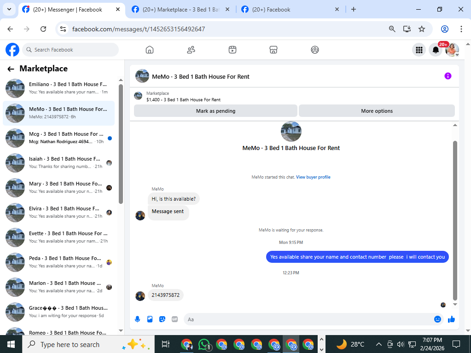
Task: Open the View buyer profile link
Action: coord(313,177)
